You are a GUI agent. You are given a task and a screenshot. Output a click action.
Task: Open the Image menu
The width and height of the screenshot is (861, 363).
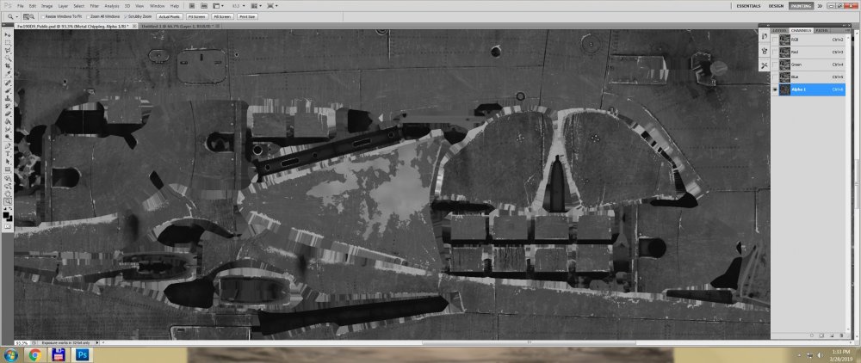(46, 5)
